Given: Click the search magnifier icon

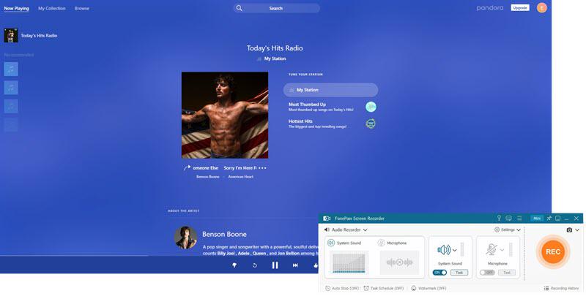Looking at the screenshot, I should (240, 8).
